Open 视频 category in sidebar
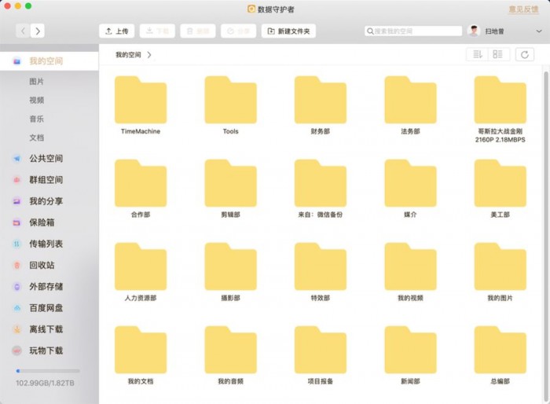This screenshot has width=550, height=404. pos(36,100)
